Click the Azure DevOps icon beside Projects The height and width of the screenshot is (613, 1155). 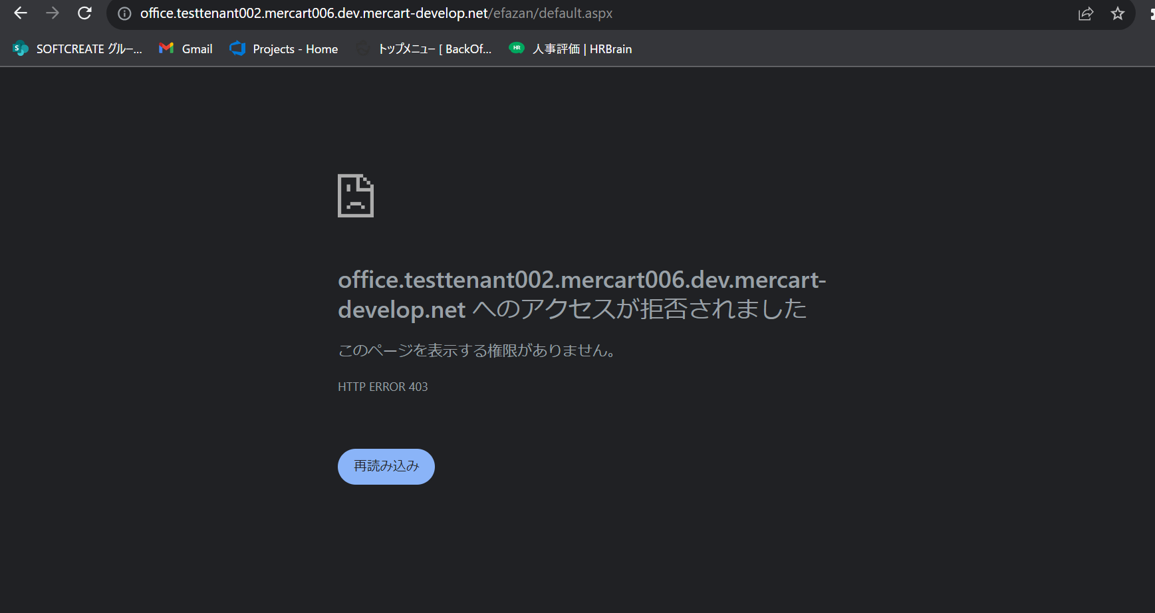pos(237,49)
